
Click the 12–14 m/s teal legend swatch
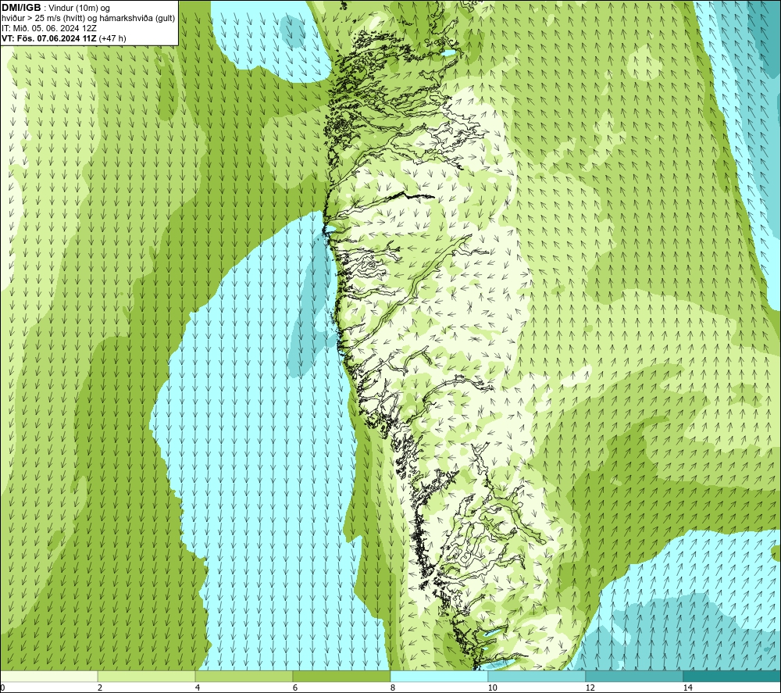[x=634, y=676]
